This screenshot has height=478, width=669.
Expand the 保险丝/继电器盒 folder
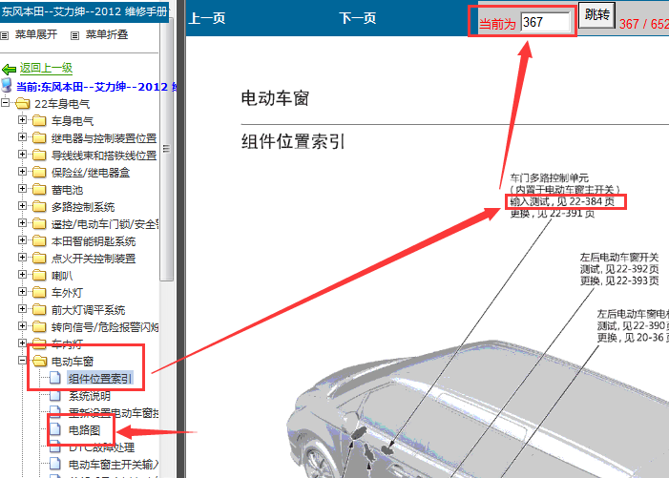[22, 172]
